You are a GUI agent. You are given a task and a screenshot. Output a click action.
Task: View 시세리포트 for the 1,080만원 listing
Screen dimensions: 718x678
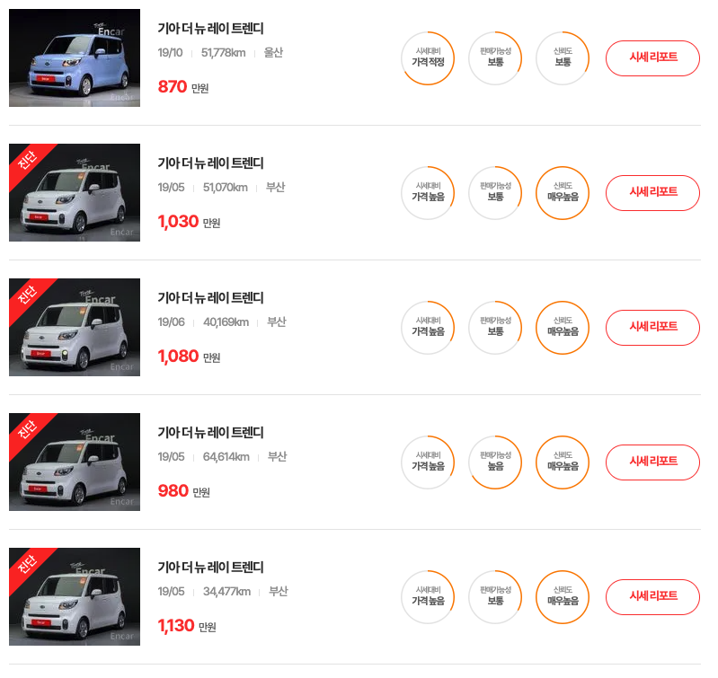click(652, 328)
